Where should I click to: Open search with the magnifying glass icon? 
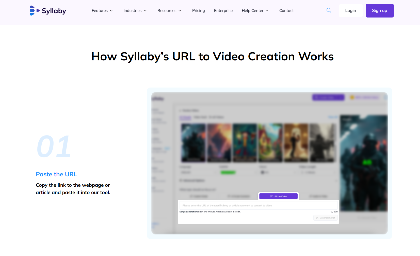[329, 10]
